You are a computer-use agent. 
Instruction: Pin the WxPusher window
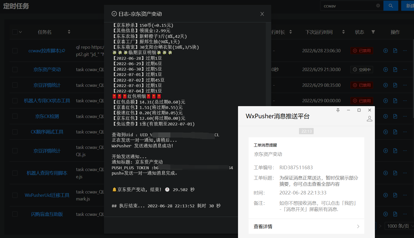tap(338, 110)
